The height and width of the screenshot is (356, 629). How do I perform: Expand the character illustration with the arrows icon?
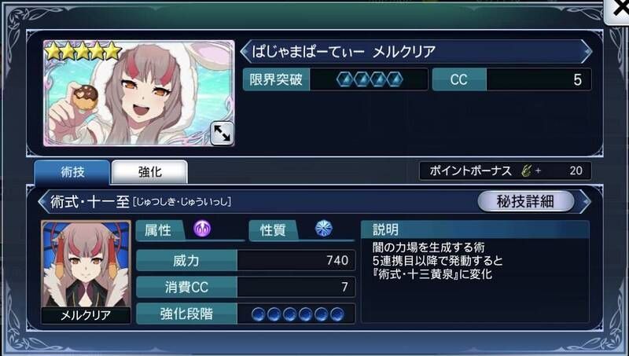point(222,133)
